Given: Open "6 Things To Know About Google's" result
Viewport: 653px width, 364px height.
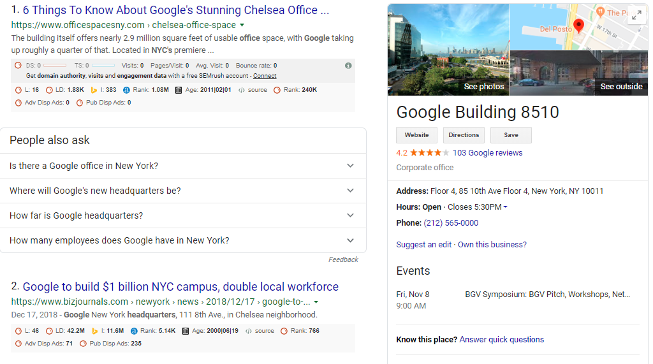Looking at the screenshot, I should pos(176,10).
